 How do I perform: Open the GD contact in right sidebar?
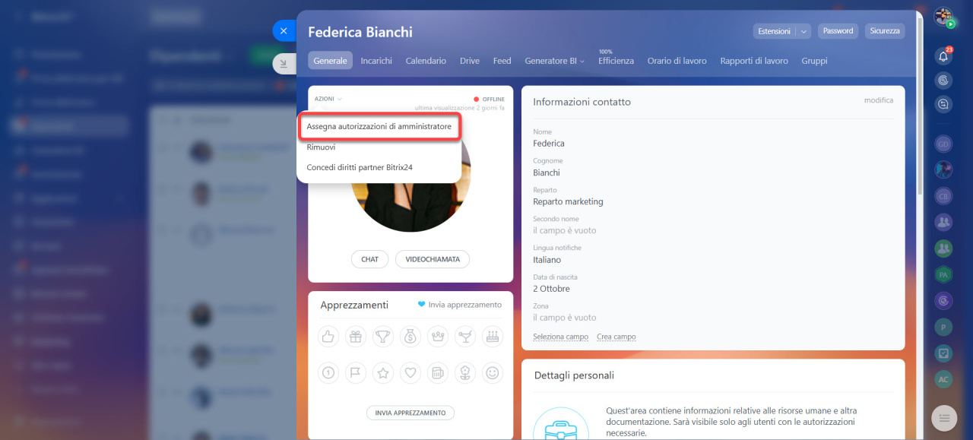(x=943, y=144)
